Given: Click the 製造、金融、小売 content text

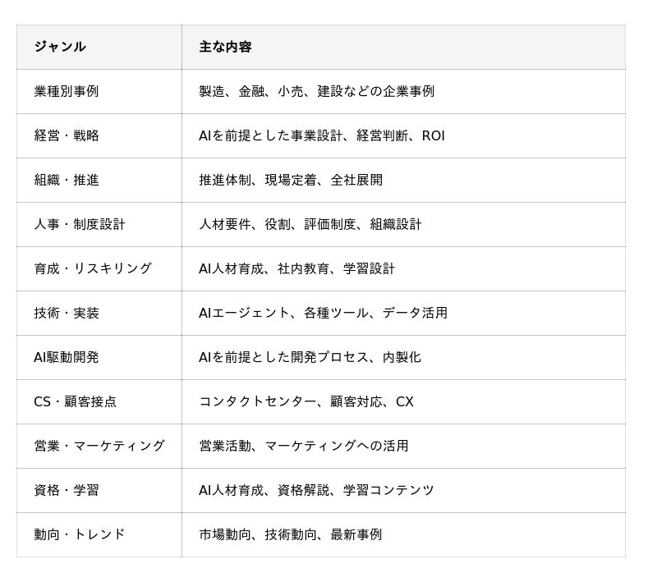Looking at the screenshot, I should point(251,91).
